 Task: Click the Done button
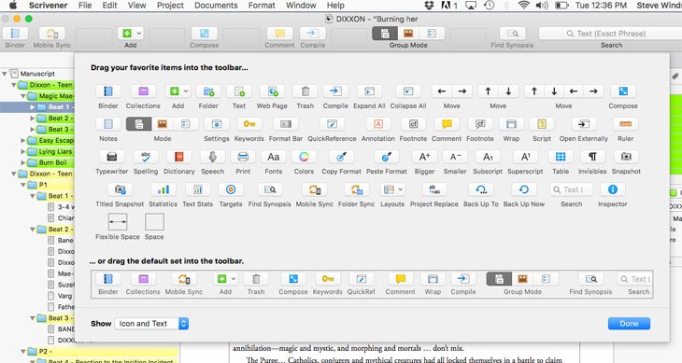click(629, 324)
